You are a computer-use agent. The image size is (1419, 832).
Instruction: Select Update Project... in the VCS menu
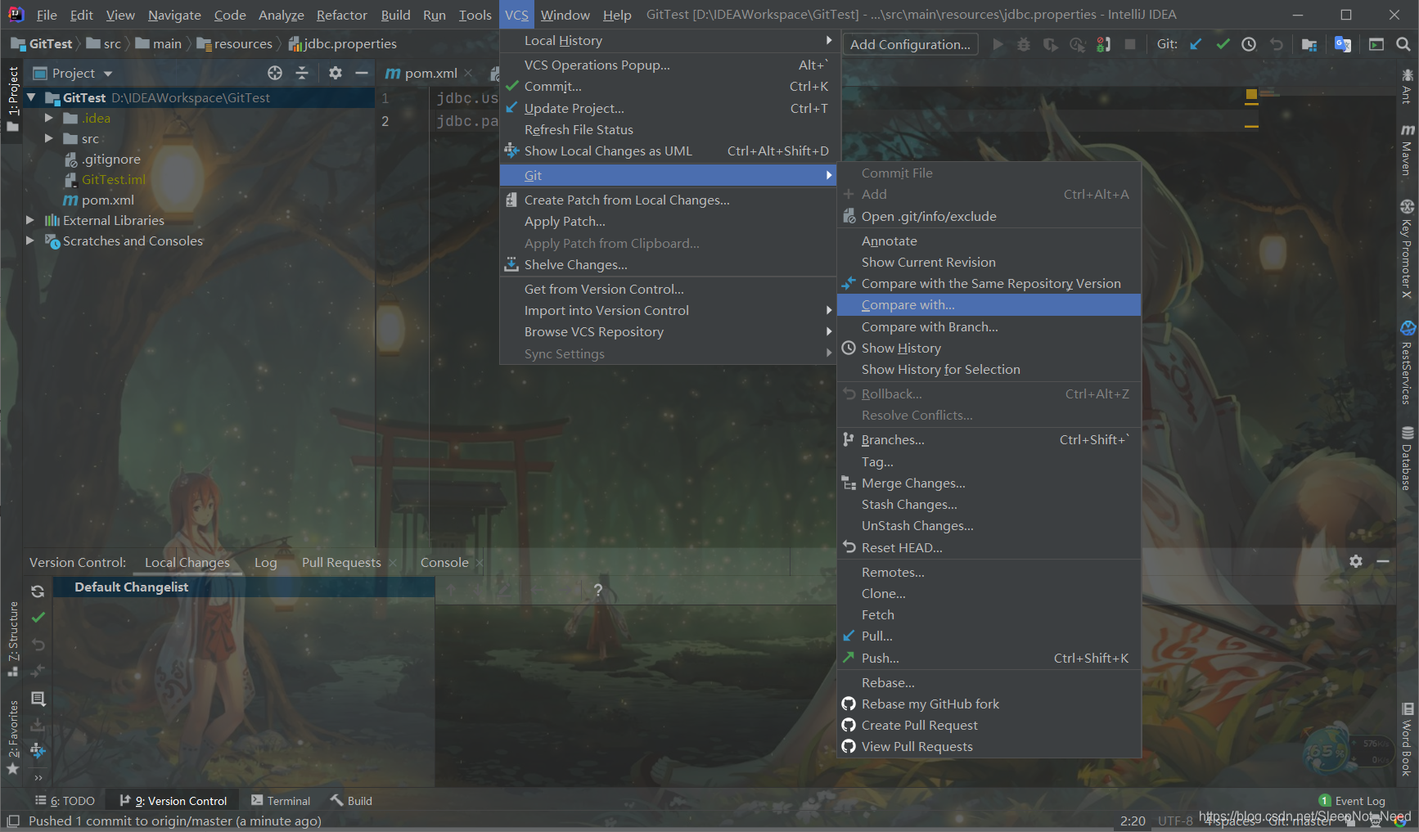[x=667, y=108]
